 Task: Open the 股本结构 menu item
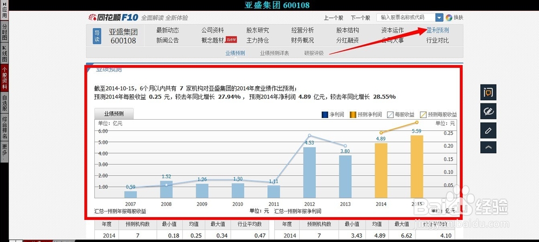(x=348, y=30)
